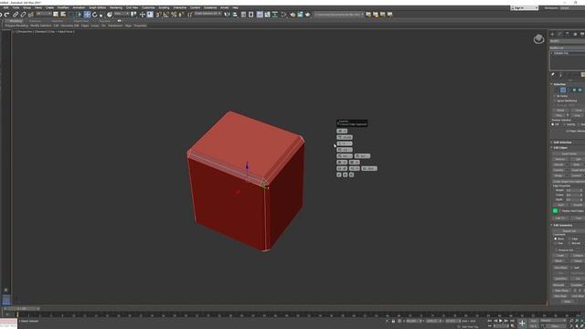Click the Mirror tool icon
Viewport: 585px width, 329px height.
227,15
